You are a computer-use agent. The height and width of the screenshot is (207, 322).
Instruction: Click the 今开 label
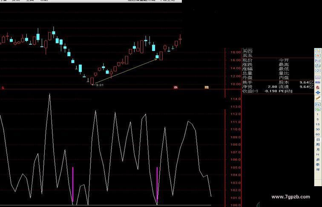(284, 60)
